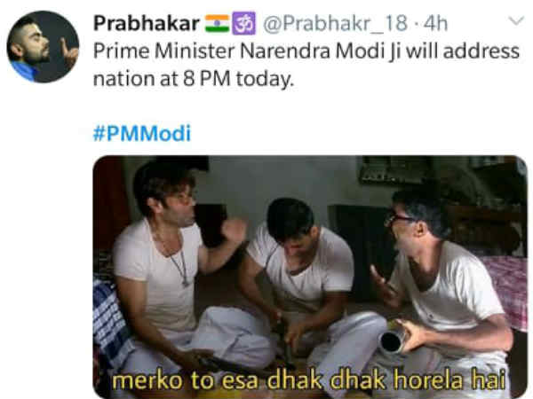
Task: Open the Prabhakar display name link
Action: pos(147,23)
